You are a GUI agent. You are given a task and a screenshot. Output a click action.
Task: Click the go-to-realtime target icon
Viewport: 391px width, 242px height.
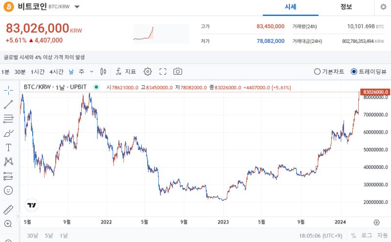pyautogui.click(x=377, y=222)
